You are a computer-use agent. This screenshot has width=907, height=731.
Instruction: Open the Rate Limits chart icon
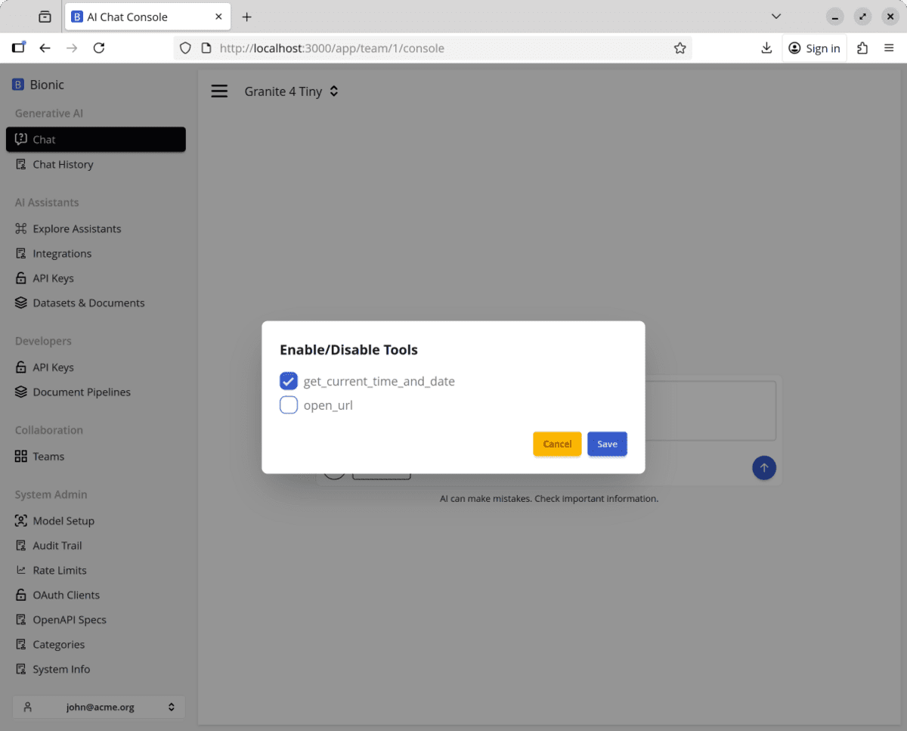tap(21, 570)
